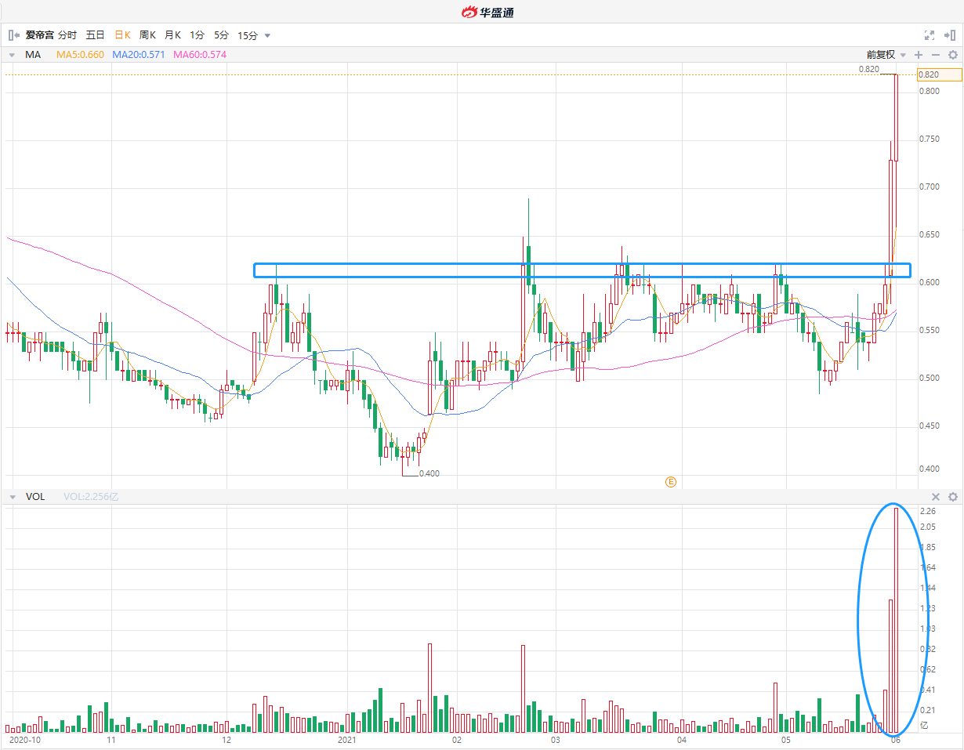Open VOL panel settings gear

pyautogui.click(x=953, y=497)
